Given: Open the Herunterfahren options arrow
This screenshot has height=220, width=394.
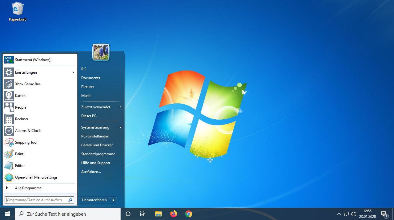Looking at the screenshot, I should tap(113, 200).
